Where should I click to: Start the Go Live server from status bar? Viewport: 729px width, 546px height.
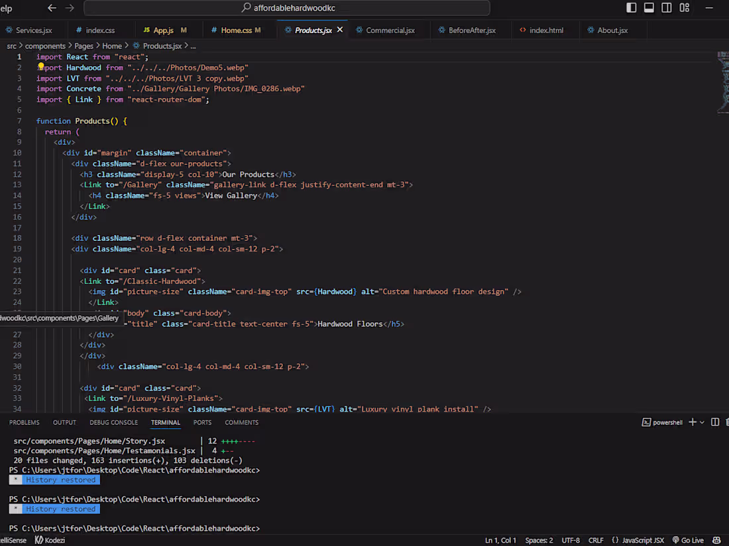[x=688, y=540]
